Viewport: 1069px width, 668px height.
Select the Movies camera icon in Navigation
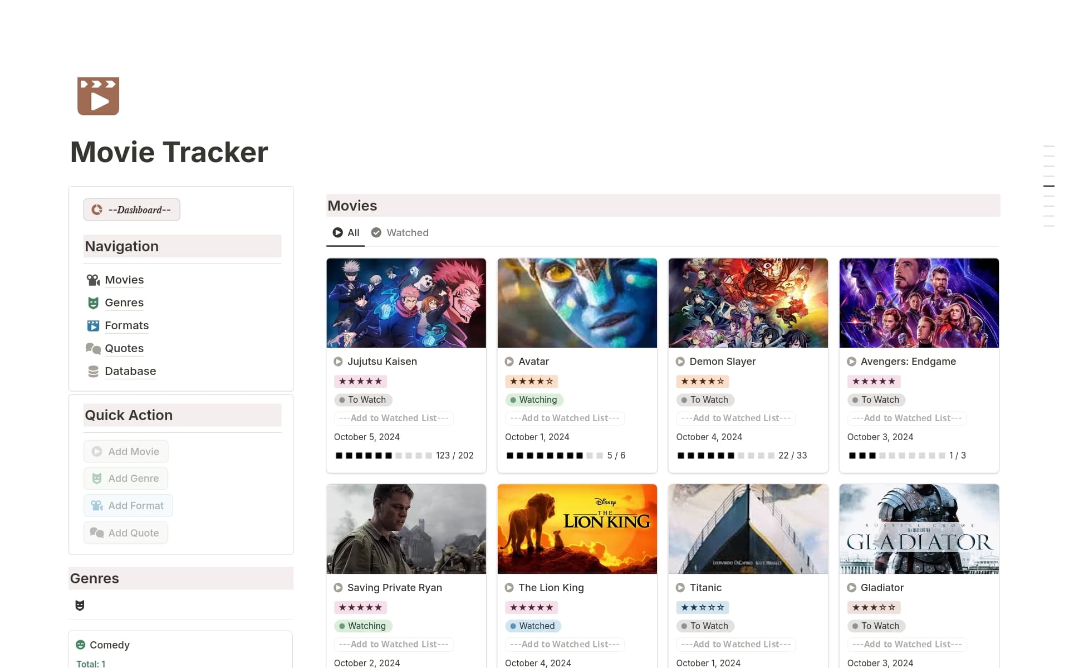pyautogui.click(x=94, y=280)
